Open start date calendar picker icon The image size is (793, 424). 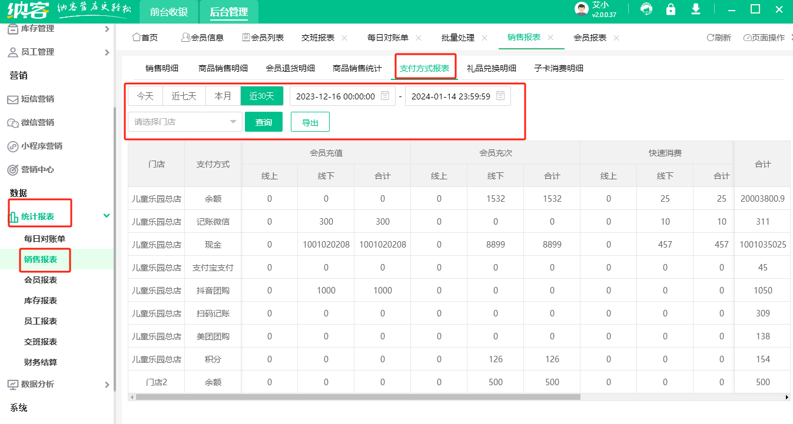[x=385, y=96]
